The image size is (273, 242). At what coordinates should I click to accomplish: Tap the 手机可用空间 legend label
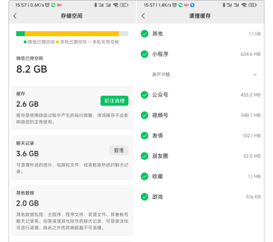tap(106, 42)
